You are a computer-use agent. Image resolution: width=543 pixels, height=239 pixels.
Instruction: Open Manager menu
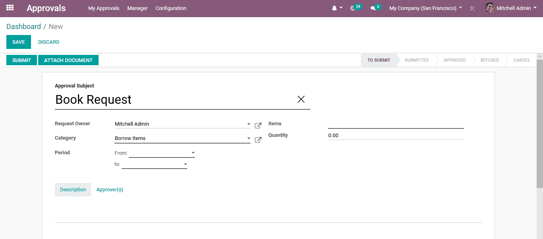(x=138, y=8)
